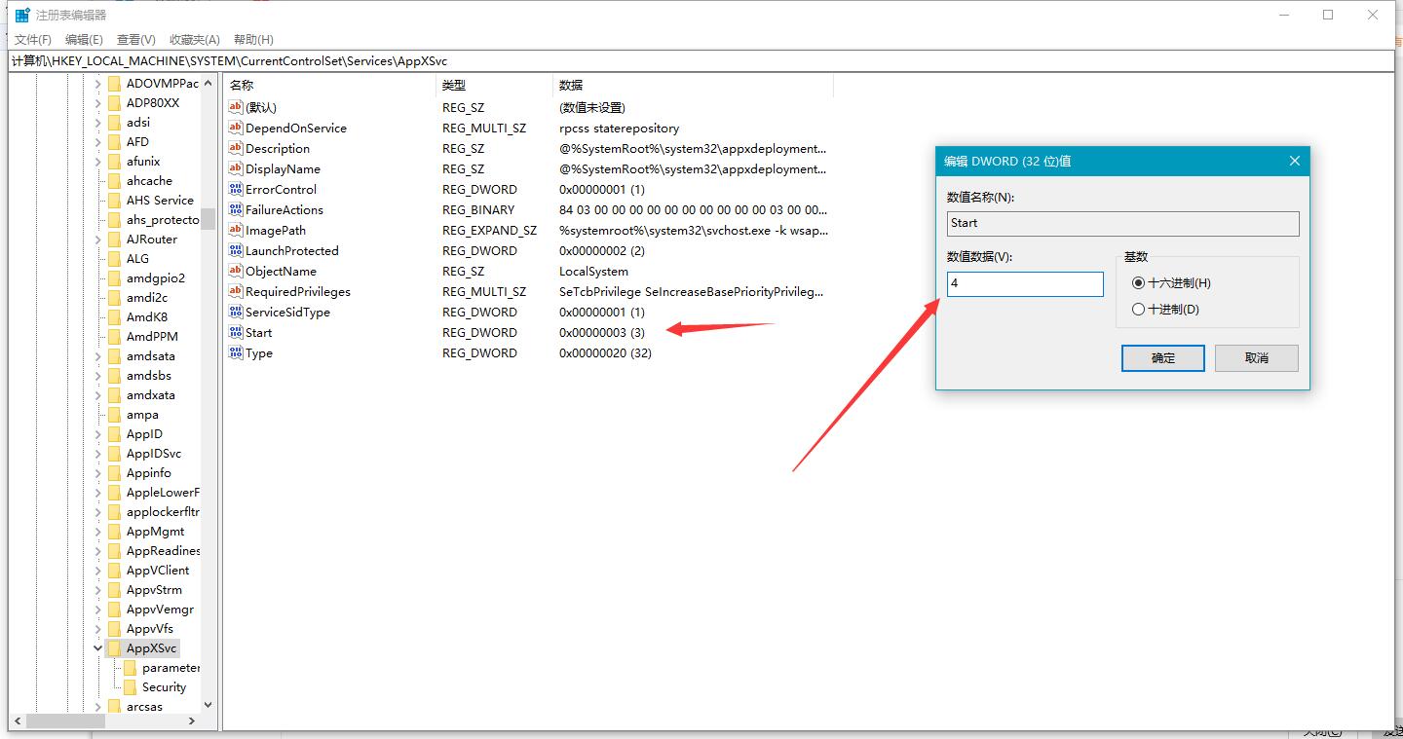Click the Registry Editor app icon in title bar
Screen dimensions: 1403x739
coord(22,15)
